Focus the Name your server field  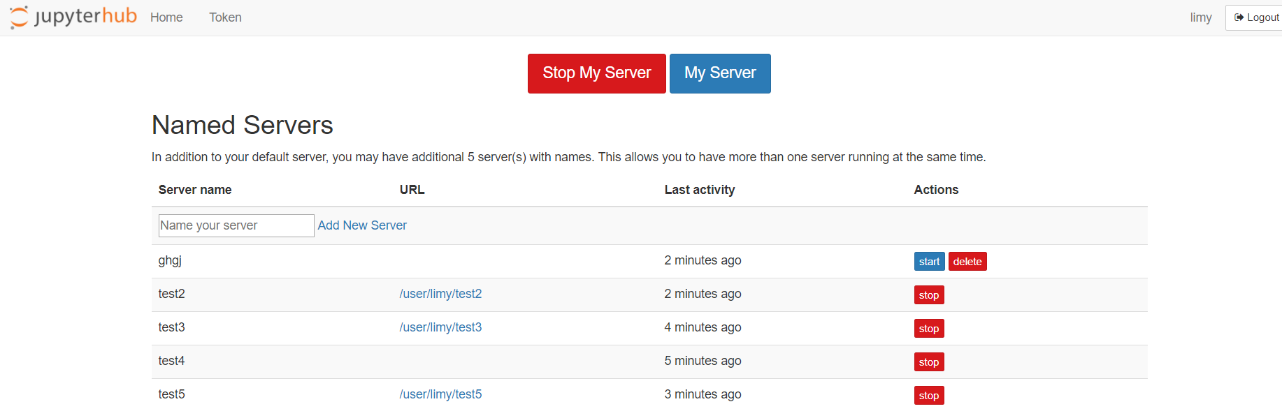point(236,225)
